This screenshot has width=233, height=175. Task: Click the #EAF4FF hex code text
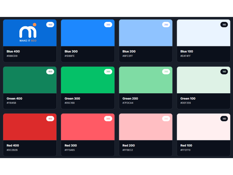[x=186, y=56]
